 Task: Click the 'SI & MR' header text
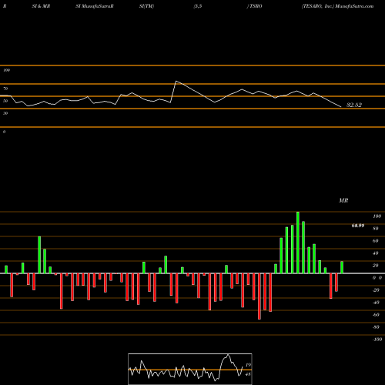[41, 6]
